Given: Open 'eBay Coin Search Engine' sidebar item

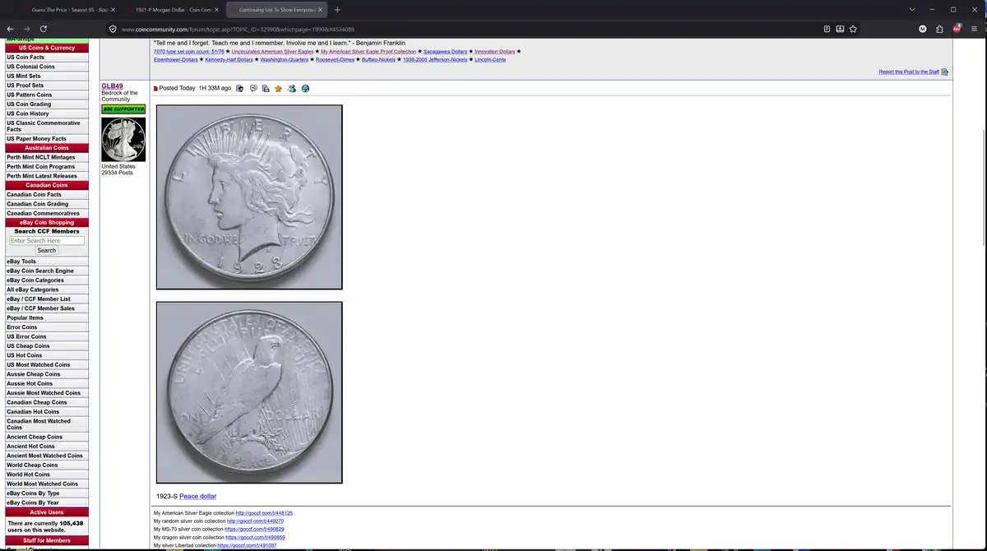Looking at the screenshot, I should pyautogui.click(x=46, y=271).
